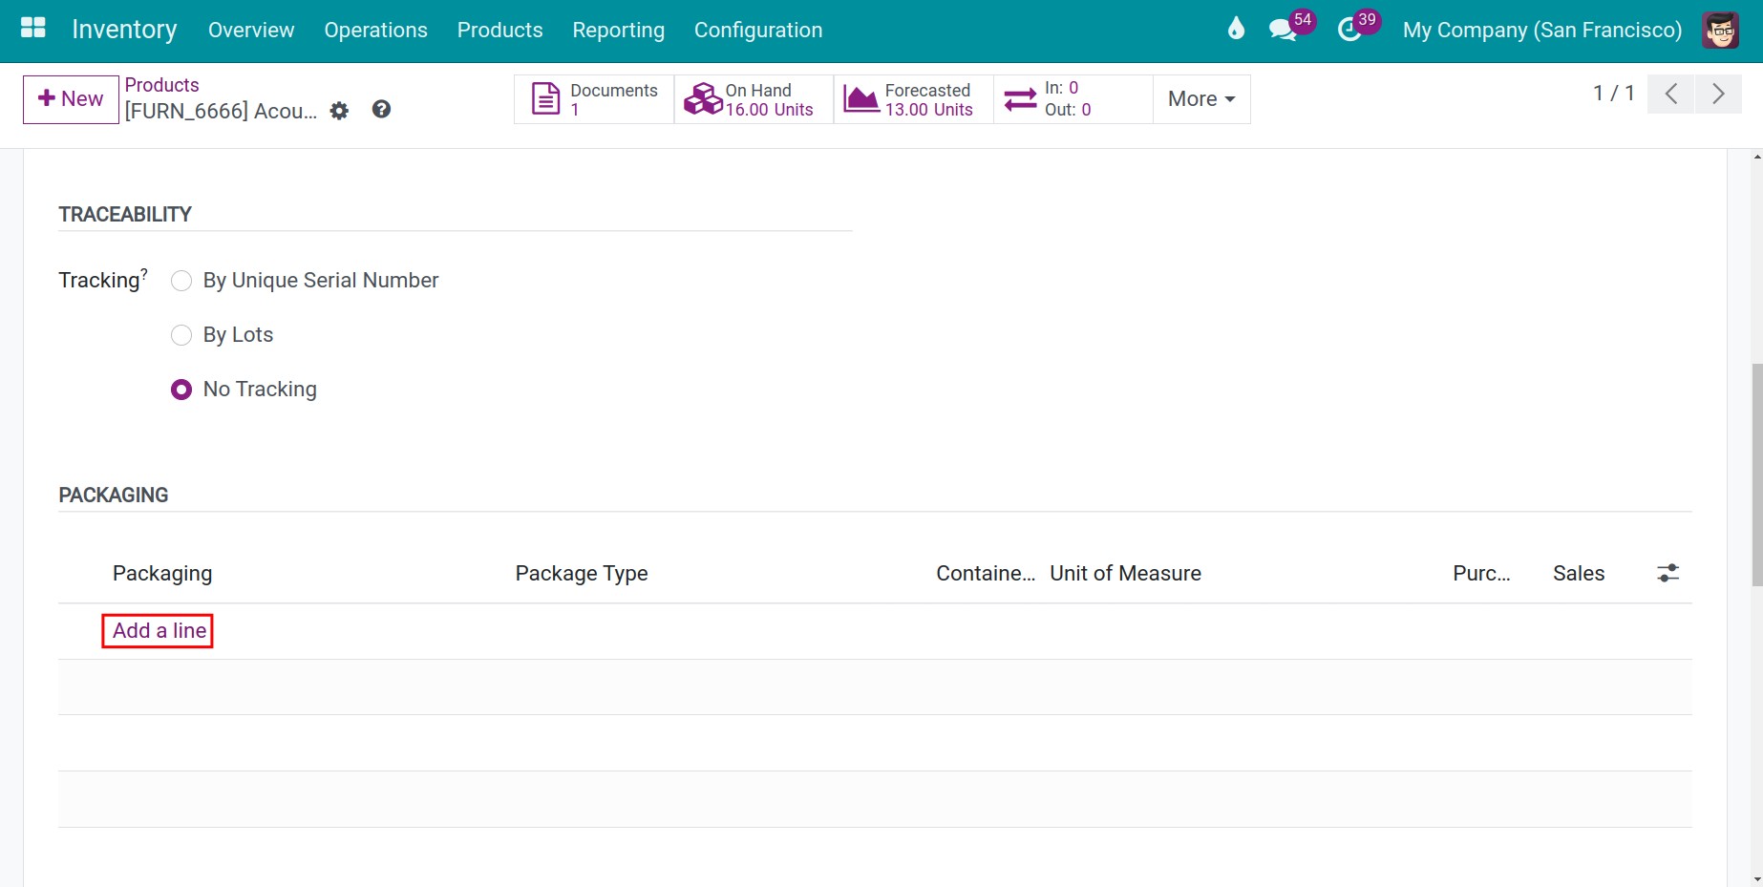Image resolution: width=1763 pixels, height=887 pixels.
Task: Add a line in Packaging table
Action: pos(159,631)
